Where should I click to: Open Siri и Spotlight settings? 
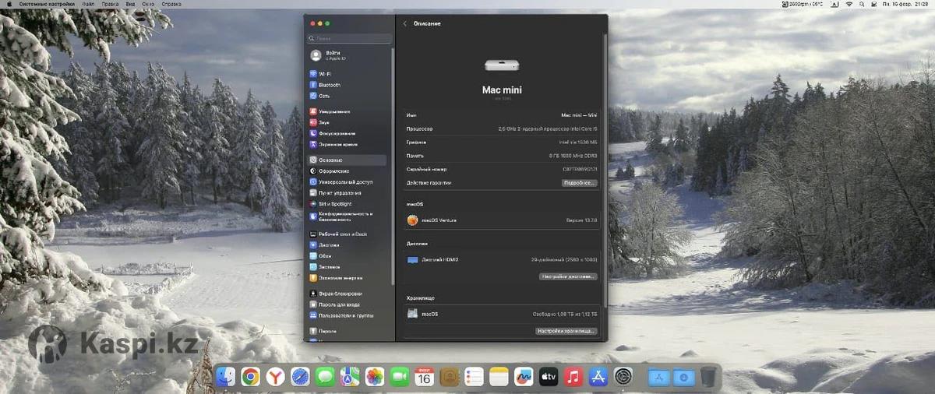click(x=335, y=204)
